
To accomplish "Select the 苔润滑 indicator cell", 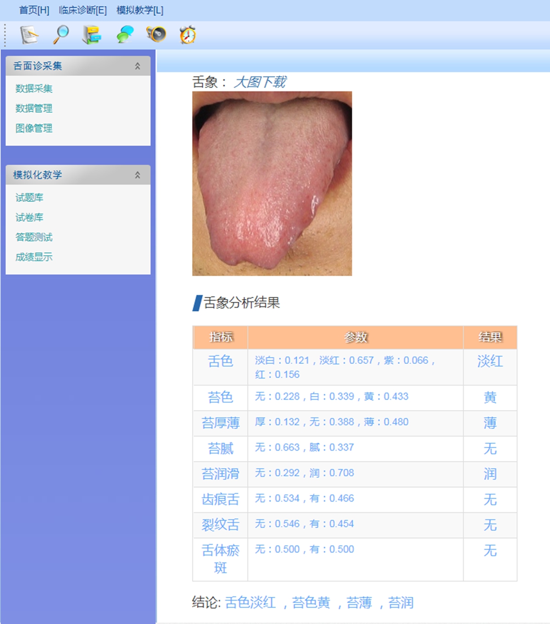I will pos(220,474).
